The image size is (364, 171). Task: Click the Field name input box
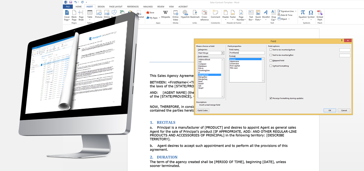[247, 53]
